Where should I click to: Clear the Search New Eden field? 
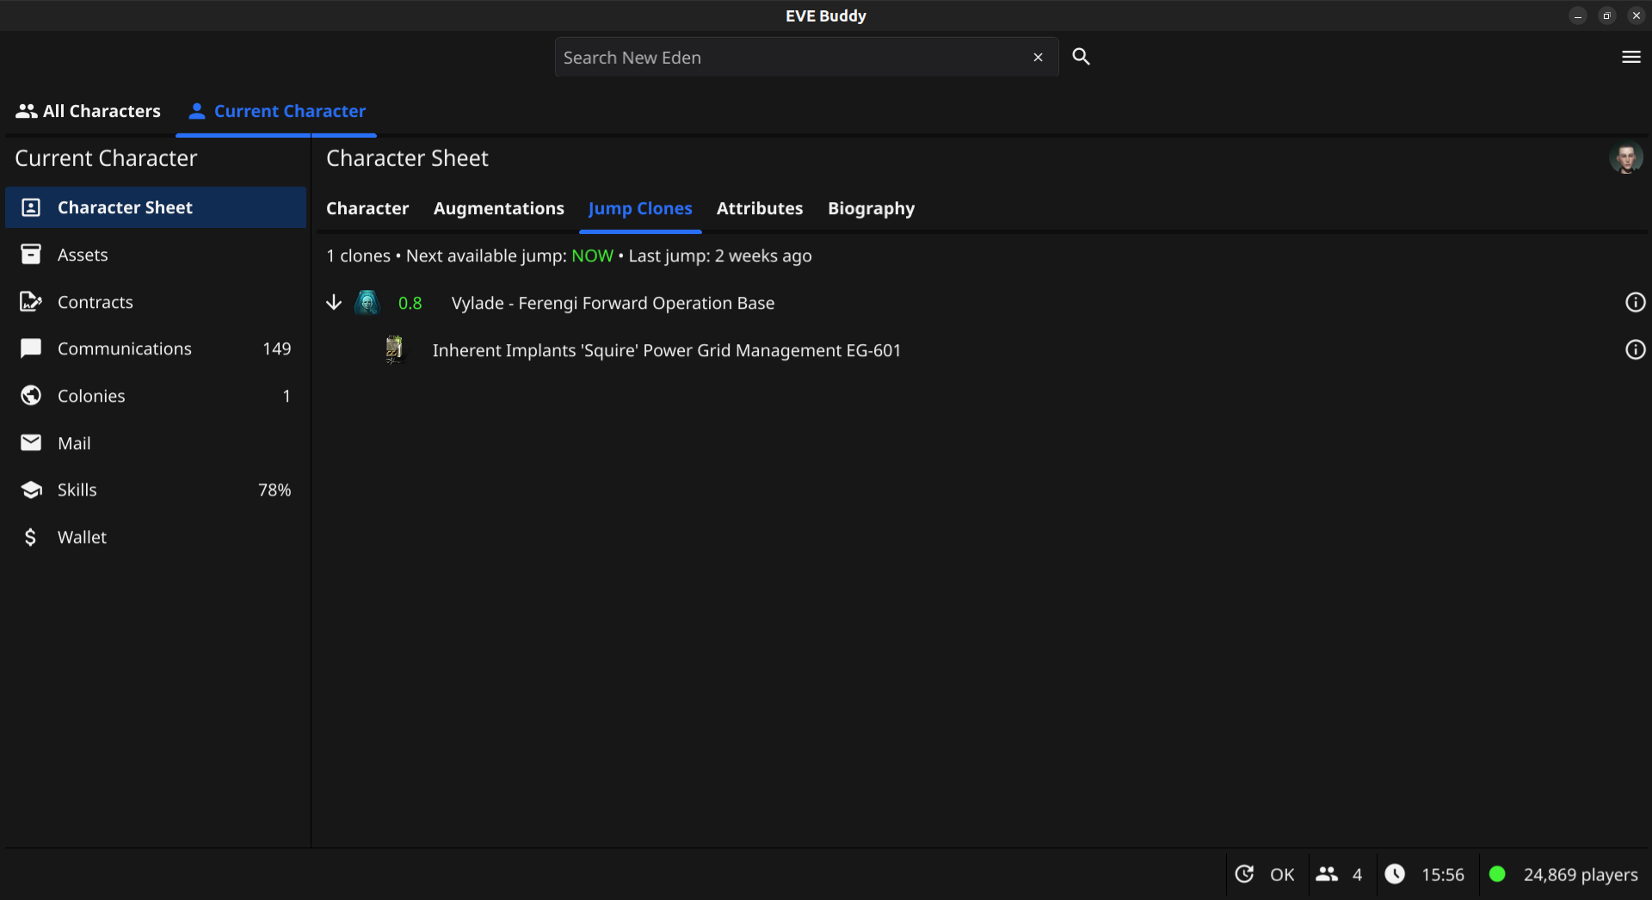tap(1038, 58)
